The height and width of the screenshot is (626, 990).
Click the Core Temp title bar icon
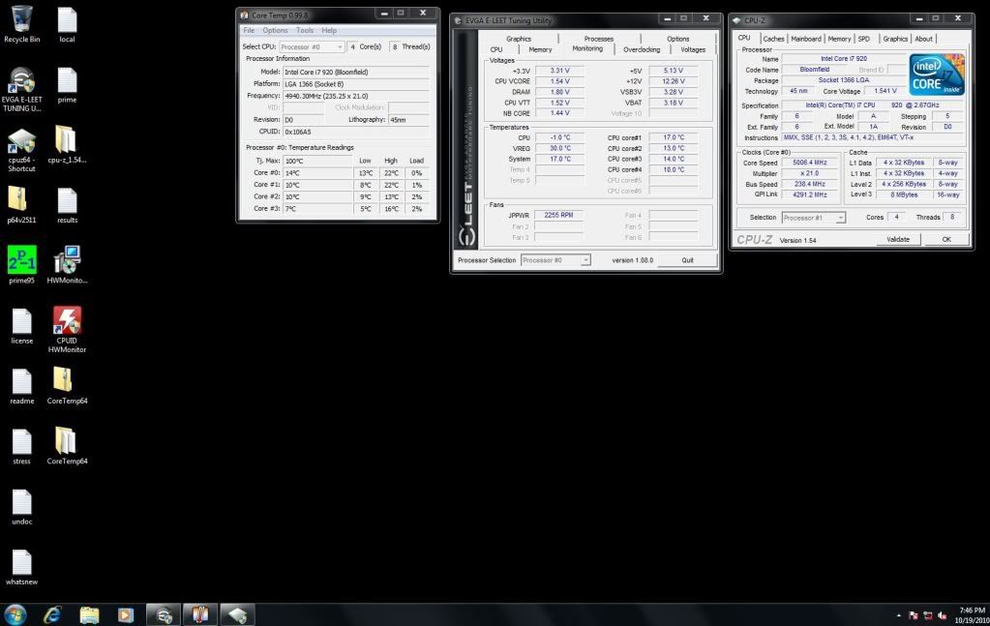[244, 15]
